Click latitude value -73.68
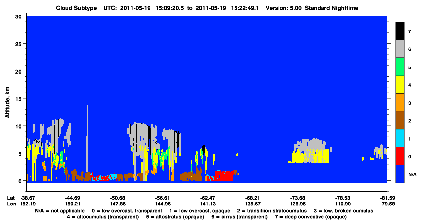Viewport: 430px width, 220px height. click(x=297, y=198)
